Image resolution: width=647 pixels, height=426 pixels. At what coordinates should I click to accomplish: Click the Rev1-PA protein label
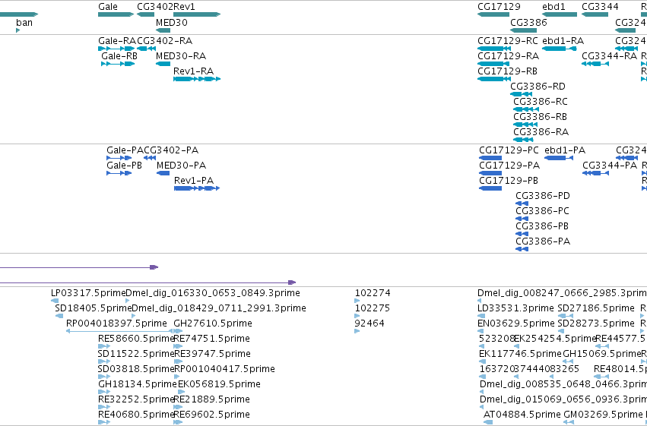tap(194, 181)
